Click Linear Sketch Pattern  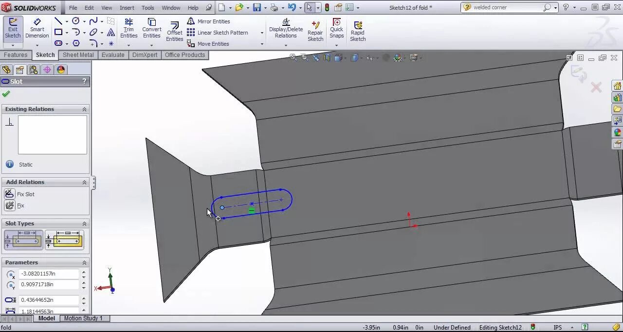point(219,33)
